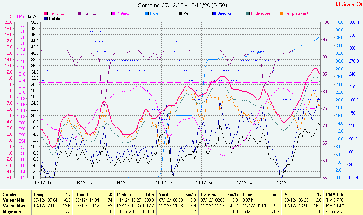Image resolution: width=363 pixels, height=215 pixels.
Task: Click the black Vent legend swatch
Action: 180,14
